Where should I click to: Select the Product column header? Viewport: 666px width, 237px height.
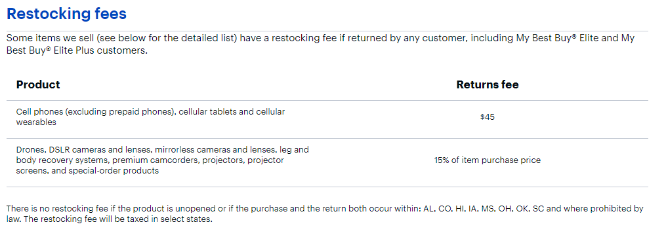click(x=38, y=84)
